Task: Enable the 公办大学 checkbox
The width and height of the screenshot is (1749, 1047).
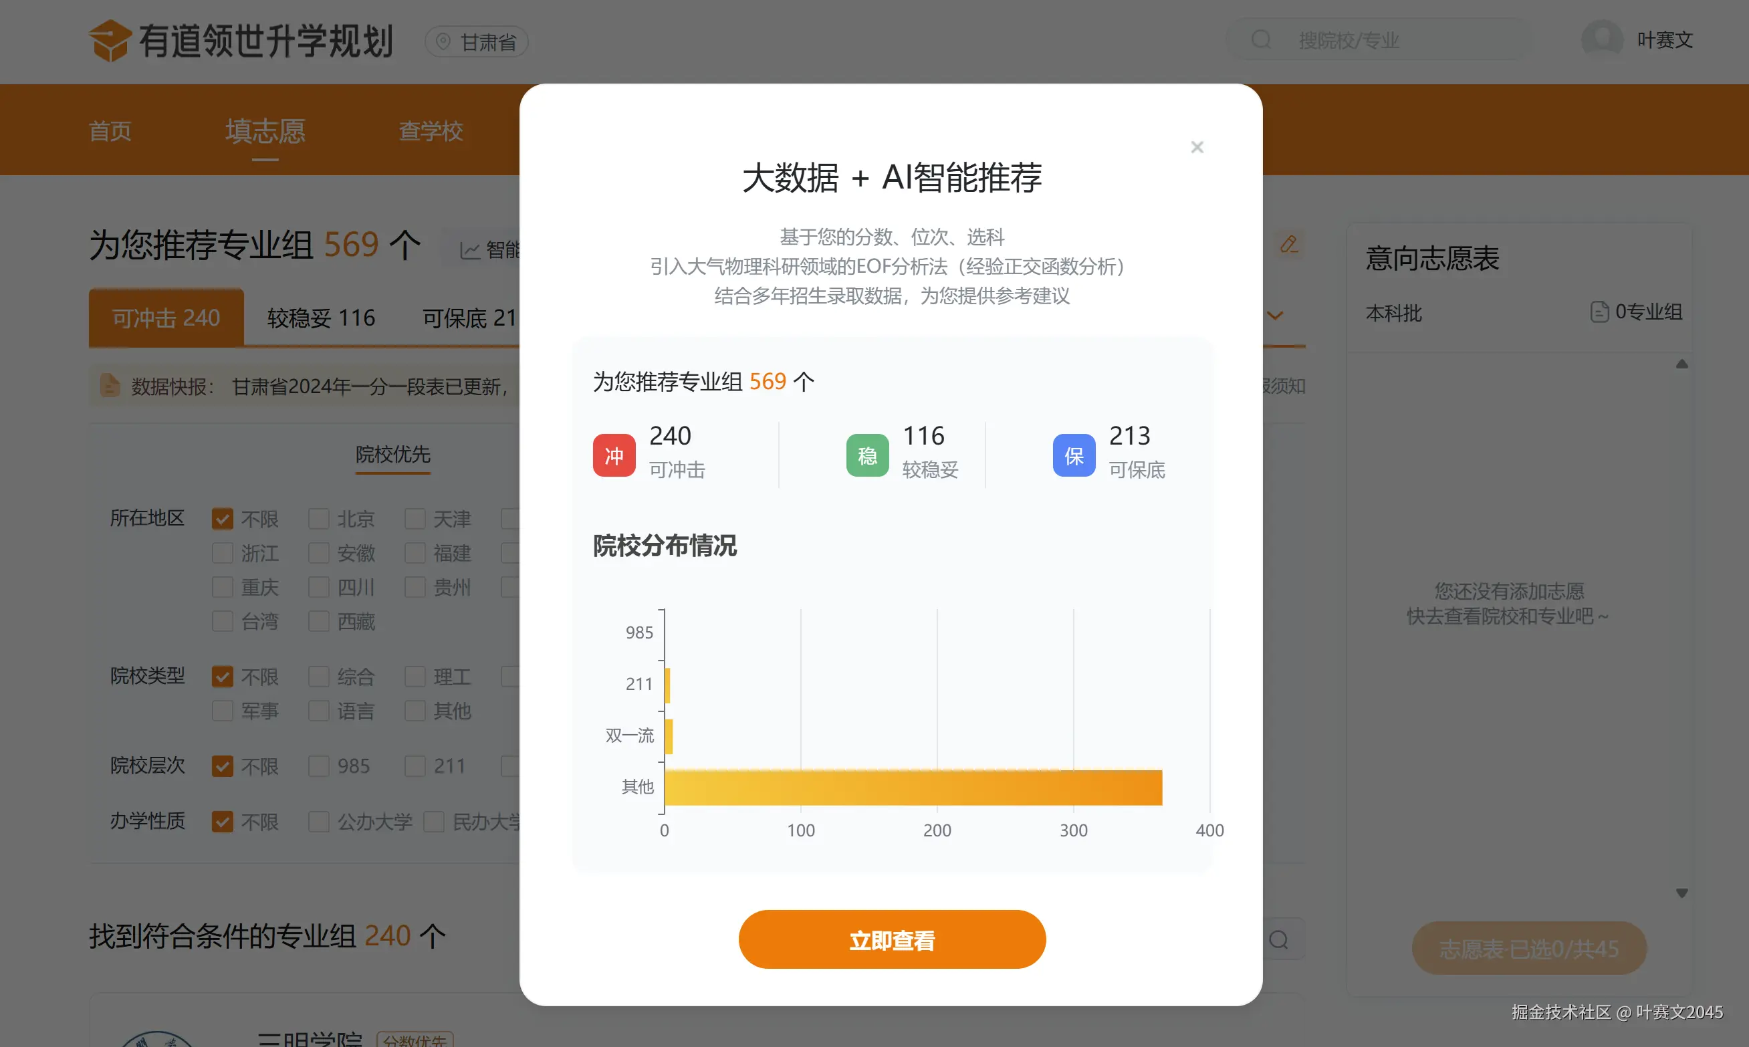Action: pos(318,822)
